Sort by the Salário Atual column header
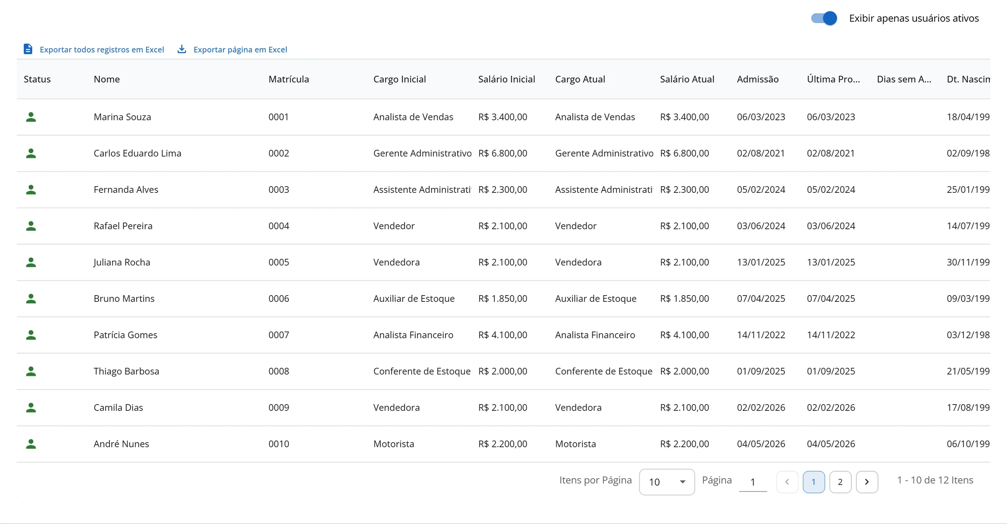The height and width of the screenshot is (524, 1007). click(687, 79)
